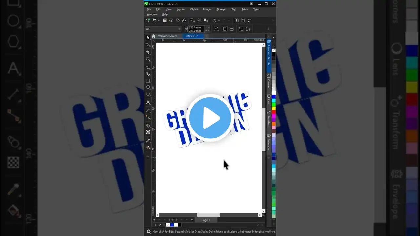Click the New document icon
Screen dimensions: 420x236
point(148,20)
